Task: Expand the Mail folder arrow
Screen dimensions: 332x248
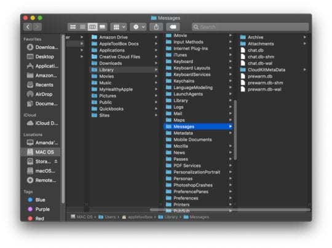Action: (x=231, y=114)
